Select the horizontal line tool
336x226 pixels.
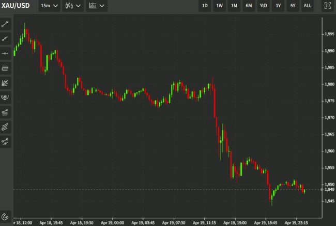[5, 53]
